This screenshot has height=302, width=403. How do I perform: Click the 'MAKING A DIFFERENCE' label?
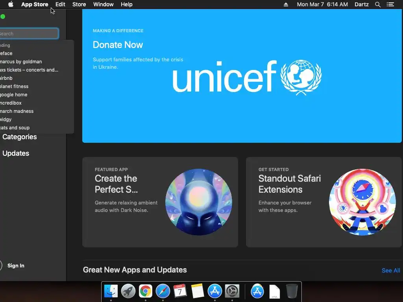click(x=118, y=31)
